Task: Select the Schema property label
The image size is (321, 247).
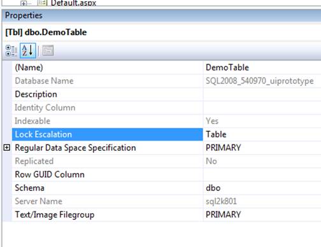Action: pos(29,188)
